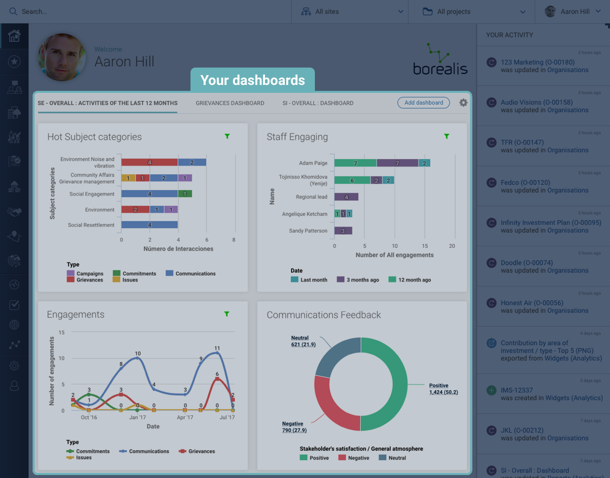Image resolution: width=610 pixels, height=478 pixels.
Task: Click the Add dashboard button
Action: (x=423, y=103)
